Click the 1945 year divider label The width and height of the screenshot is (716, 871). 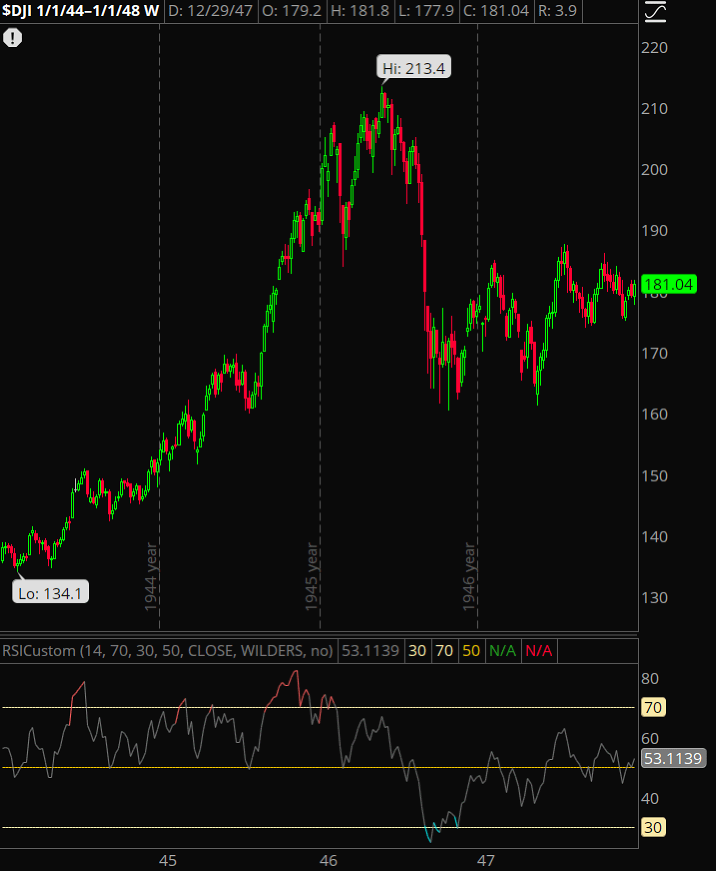click(x=312, y=577)
